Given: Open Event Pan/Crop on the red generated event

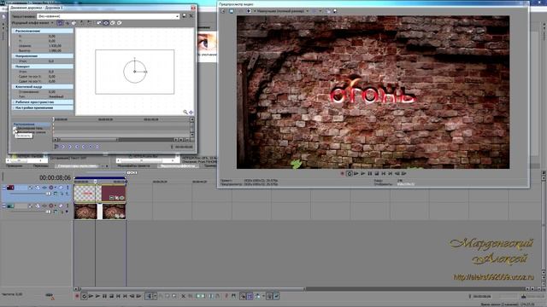Looking at the screenshot, I should coord(117,198).
